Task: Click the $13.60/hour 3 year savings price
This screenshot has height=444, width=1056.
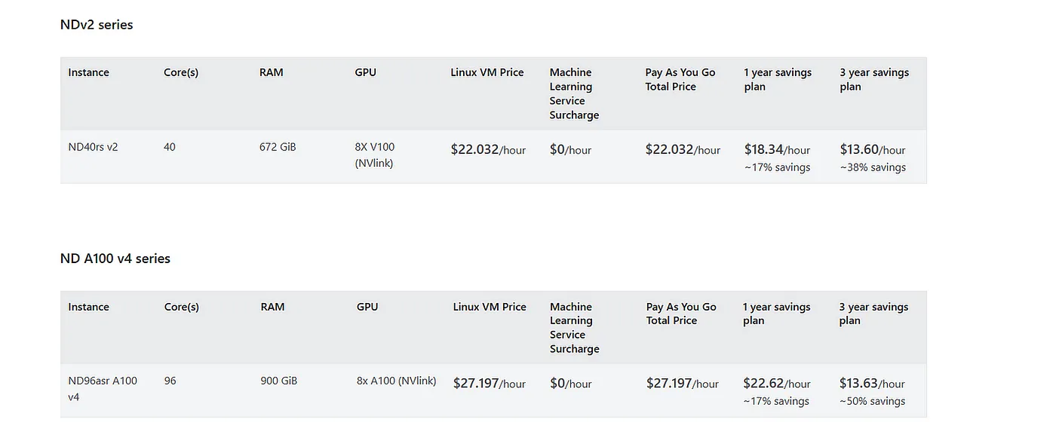Action: pos(873,149)
